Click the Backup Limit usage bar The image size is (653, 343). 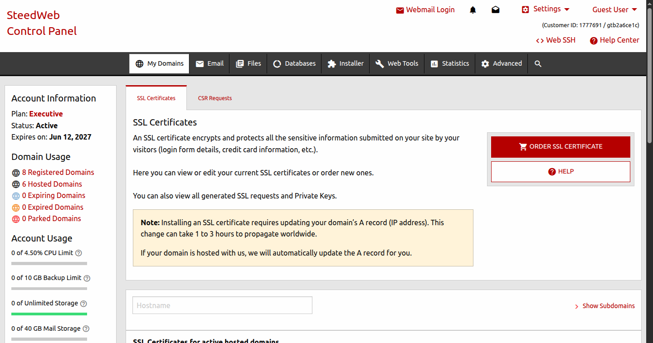(x=49, y=289)
